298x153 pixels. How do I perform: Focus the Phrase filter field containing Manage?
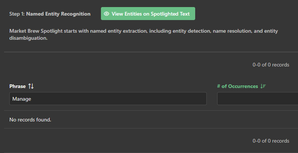click(x=108, y=99)
